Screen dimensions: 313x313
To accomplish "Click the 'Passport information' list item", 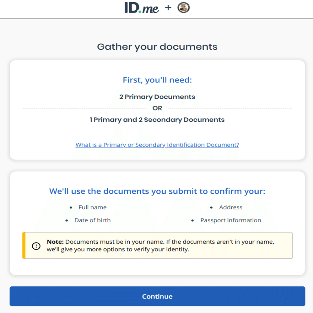I will (230, 220).
